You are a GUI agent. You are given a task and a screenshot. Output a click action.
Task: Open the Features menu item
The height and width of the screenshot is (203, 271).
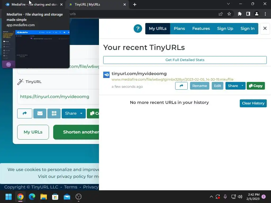(201, 29)
